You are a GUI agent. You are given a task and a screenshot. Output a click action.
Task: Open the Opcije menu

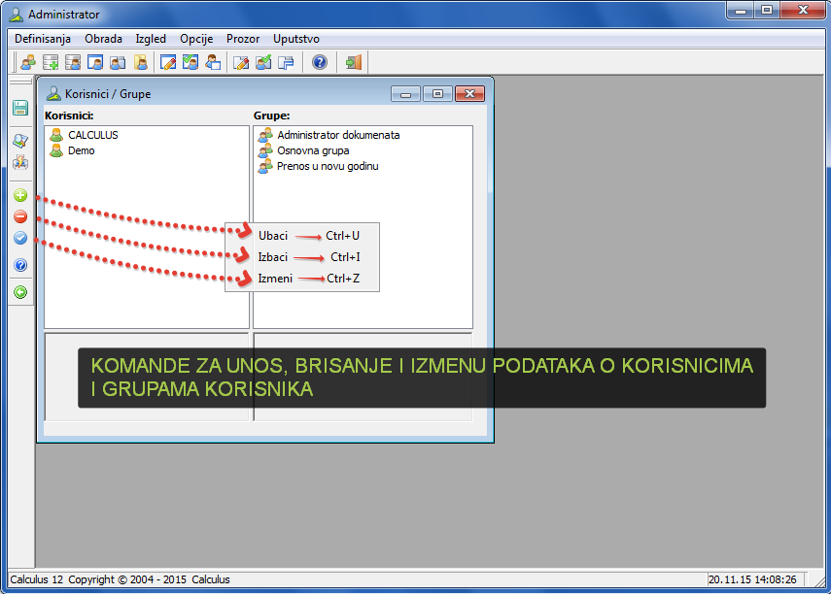coord(196,39)
